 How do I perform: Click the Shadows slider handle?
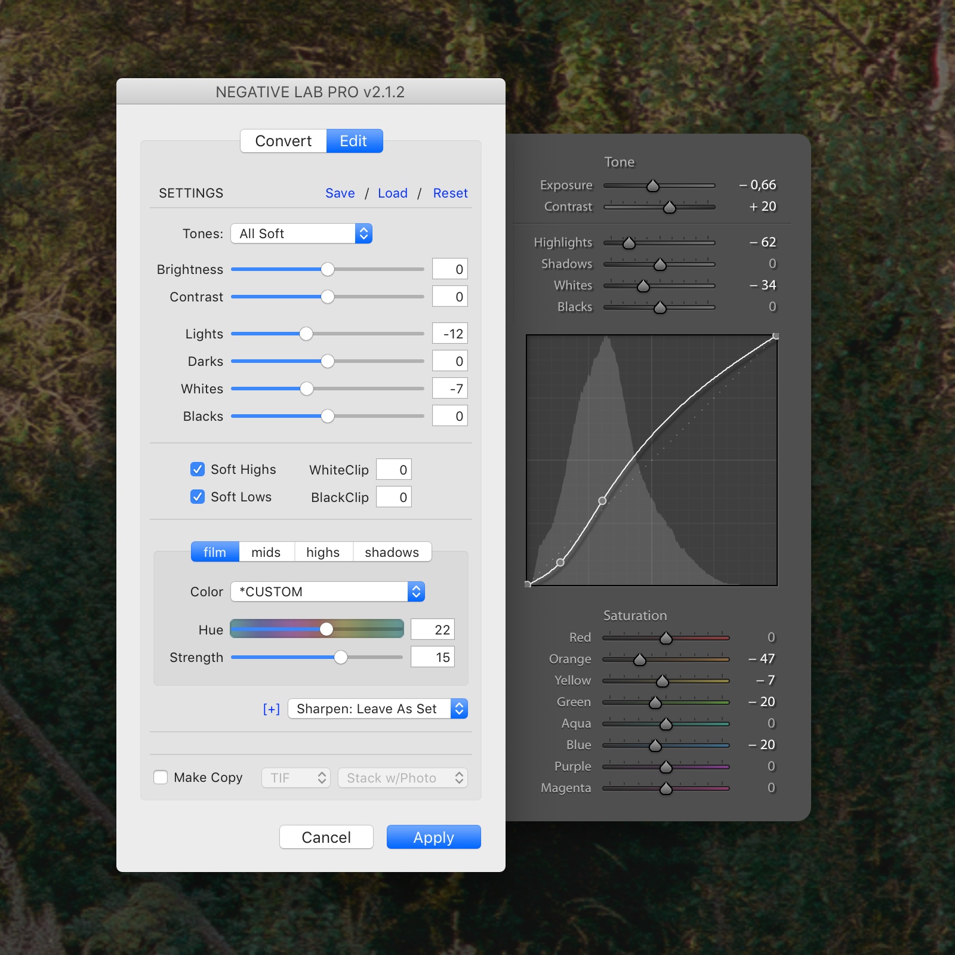660,264
